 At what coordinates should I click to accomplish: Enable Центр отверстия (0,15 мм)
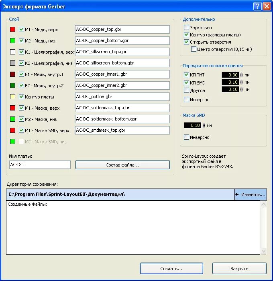click(194, 49)
